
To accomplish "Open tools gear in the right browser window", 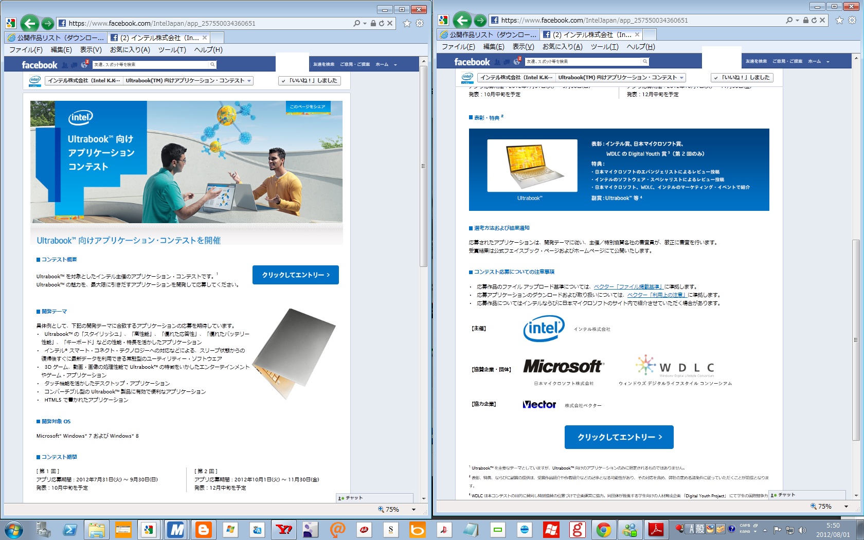I will [852, 20].
